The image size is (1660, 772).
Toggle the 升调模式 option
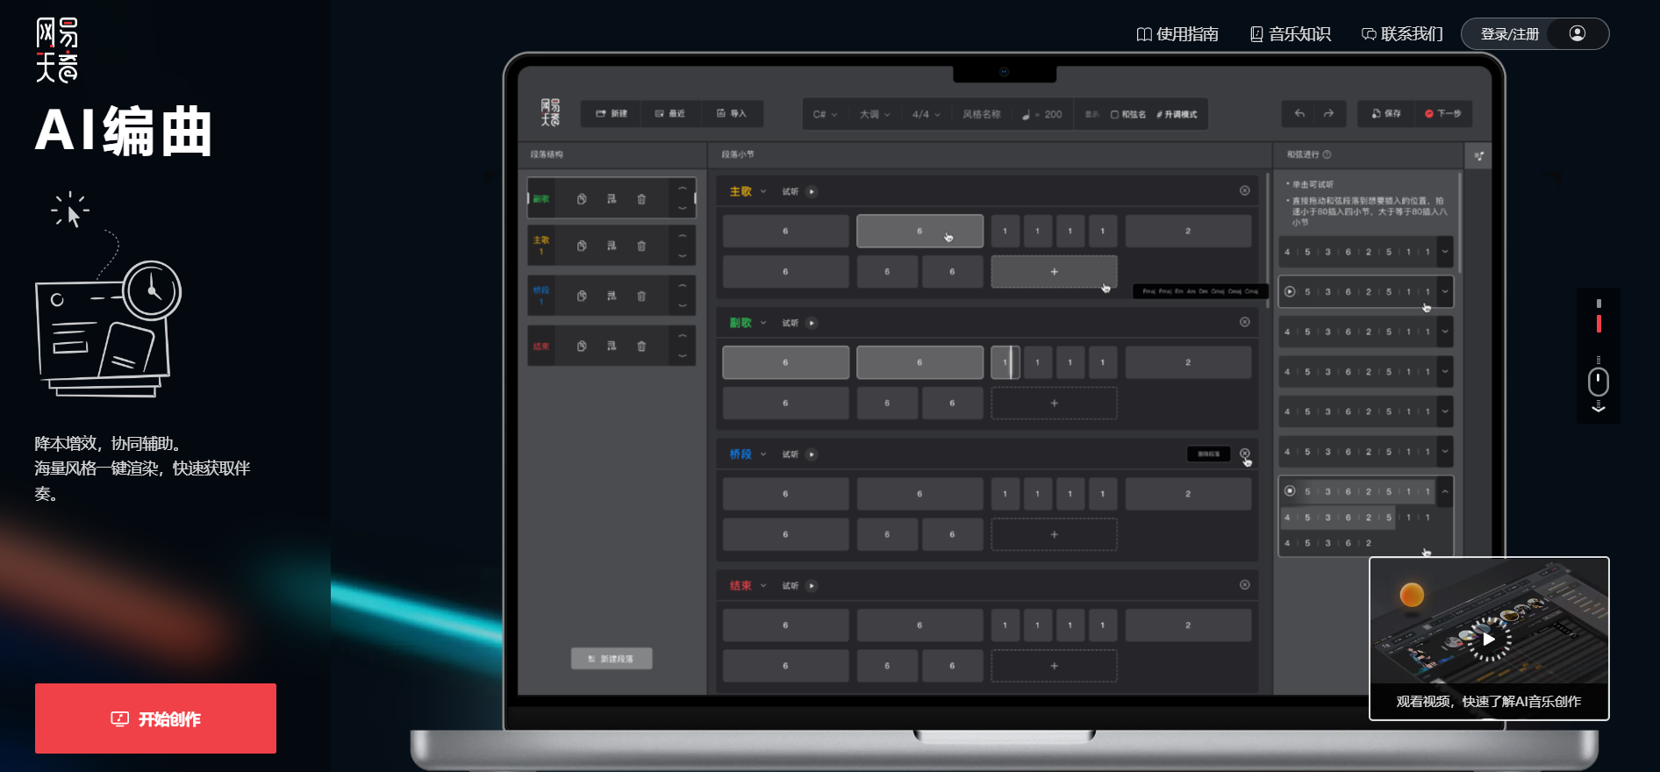tap(1177, 115)
